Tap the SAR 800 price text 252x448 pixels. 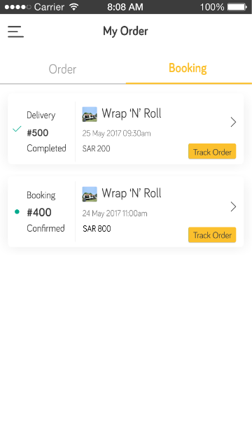coord(97,229)
